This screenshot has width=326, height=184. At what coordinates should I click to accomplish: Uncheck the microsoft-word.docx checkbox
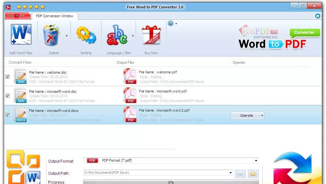[8, 115]
